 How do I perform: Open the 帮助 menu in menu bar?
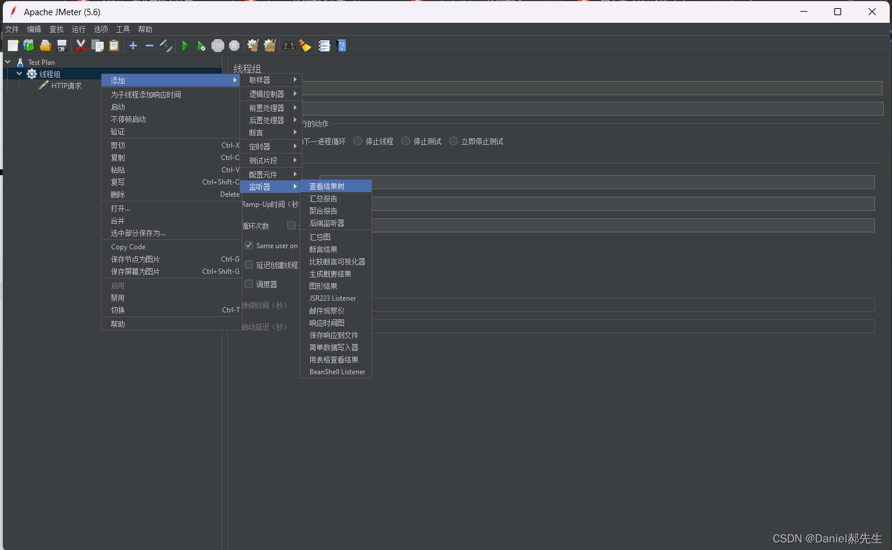click(145, 29)
